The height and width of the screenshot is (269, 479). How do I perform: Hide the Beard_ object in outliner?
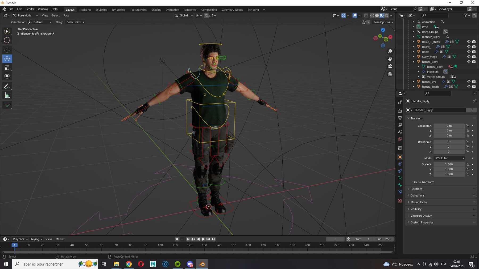click(469, 47)
